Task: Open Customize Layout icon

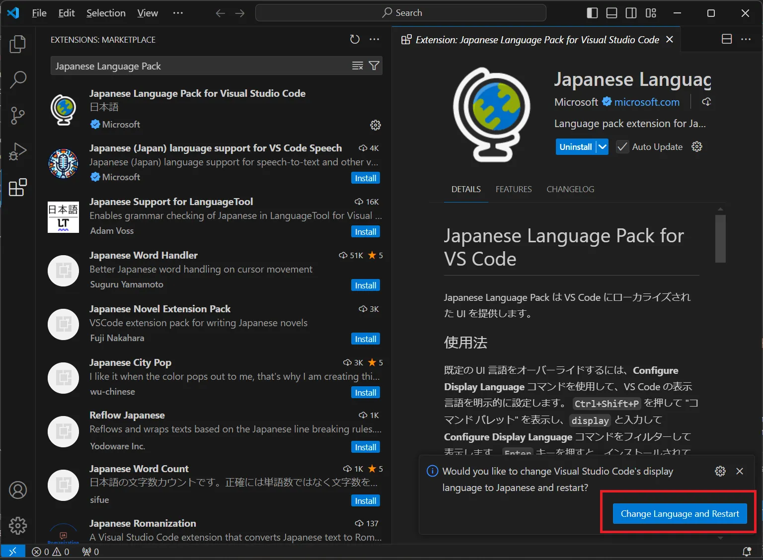Action: coord(651,13)
